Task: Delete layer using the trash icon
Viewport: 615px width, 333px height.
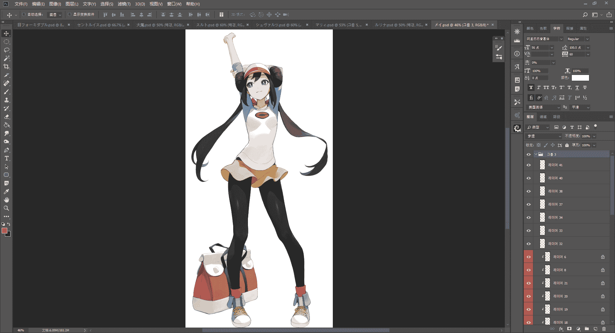Action: (604, 329)
